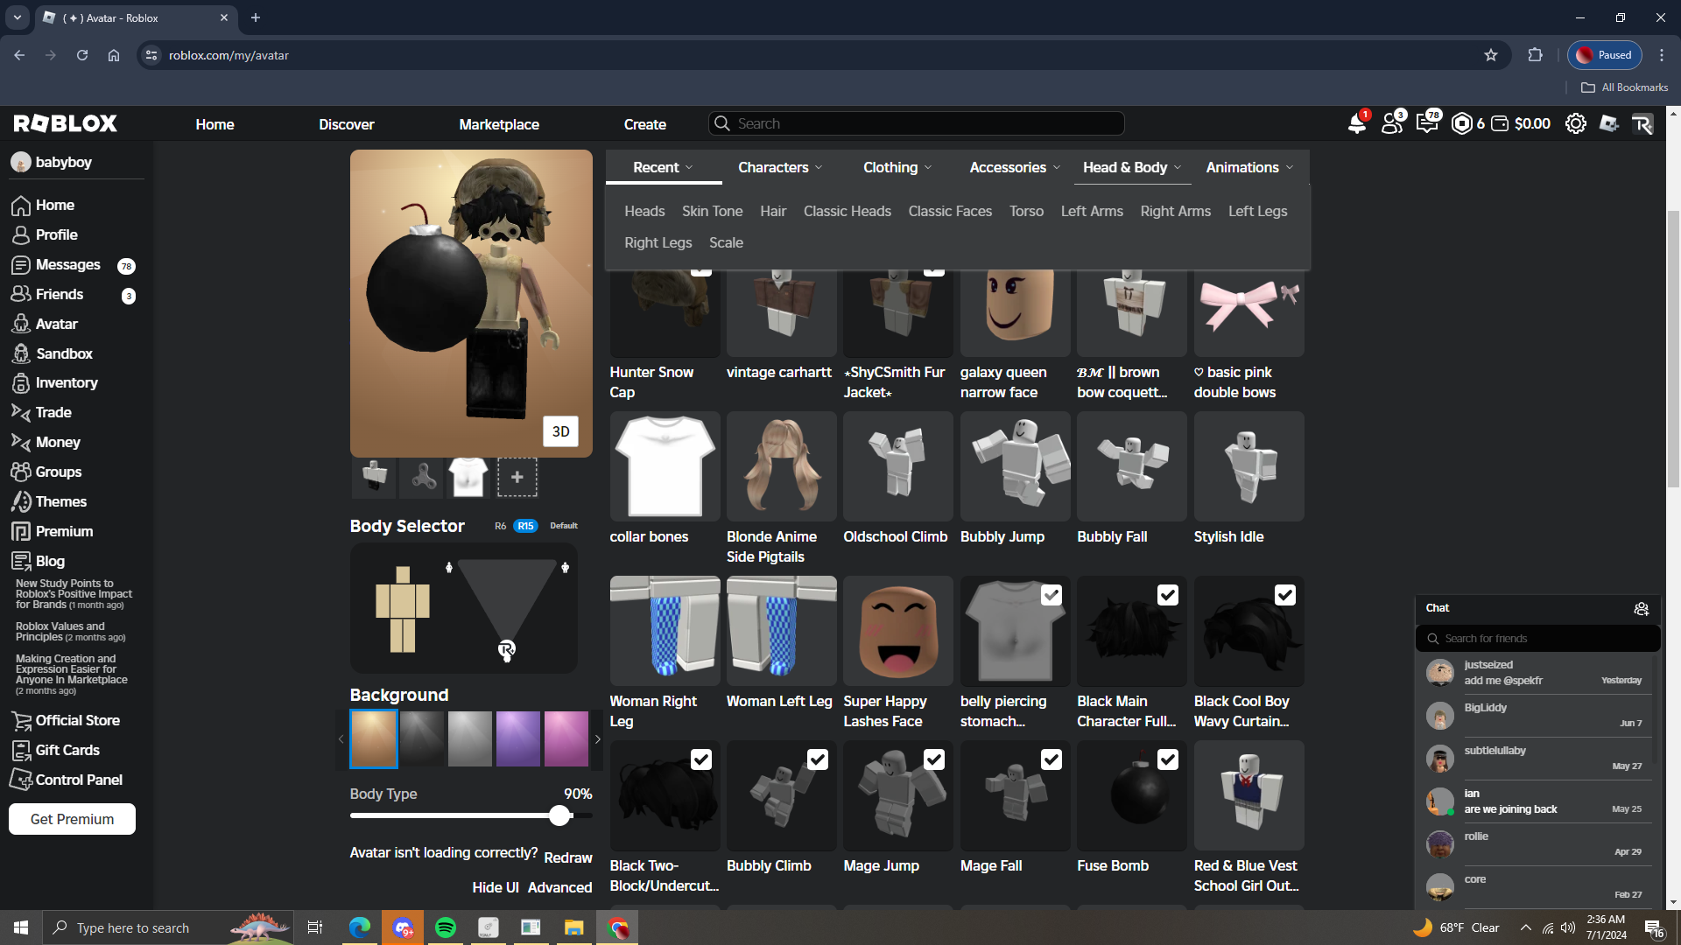
Task: Expand the Accessories dropdown
Action: (x=1015, y=167)
